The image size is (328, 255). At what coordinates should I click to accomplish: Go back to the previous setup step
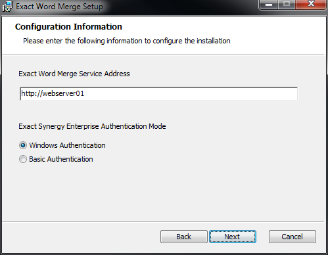pyautogui.click(x=184, y=237)
